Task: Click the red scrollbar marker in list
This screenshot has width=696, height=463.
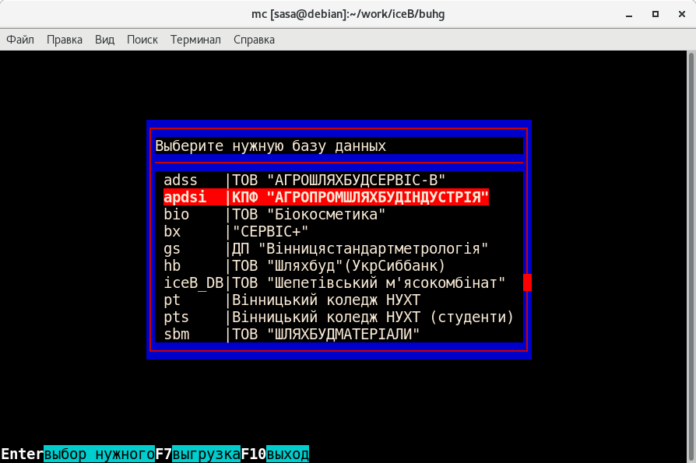Action: 527,282
